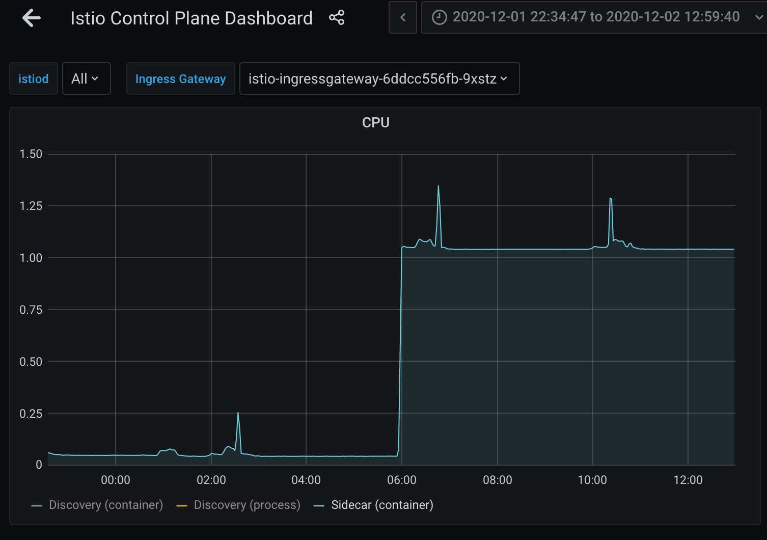This screenshot has width=767, height=540.
Task: Toggle the Discovery (container) legend series
Action: pos(105,505)
